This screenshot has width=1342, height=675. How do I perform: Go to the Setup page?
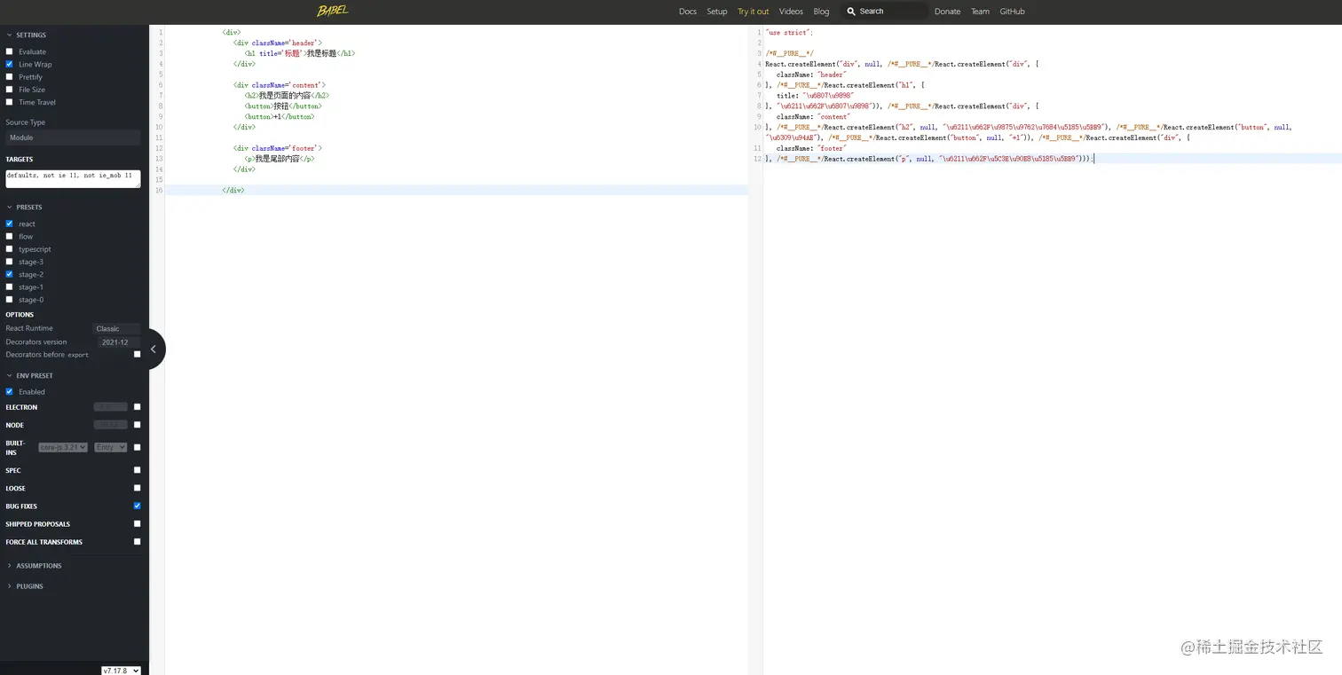[x=717, y=12]
